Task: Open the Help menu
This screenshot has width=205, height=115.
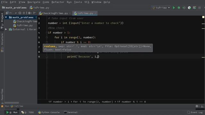Action: 107,2
